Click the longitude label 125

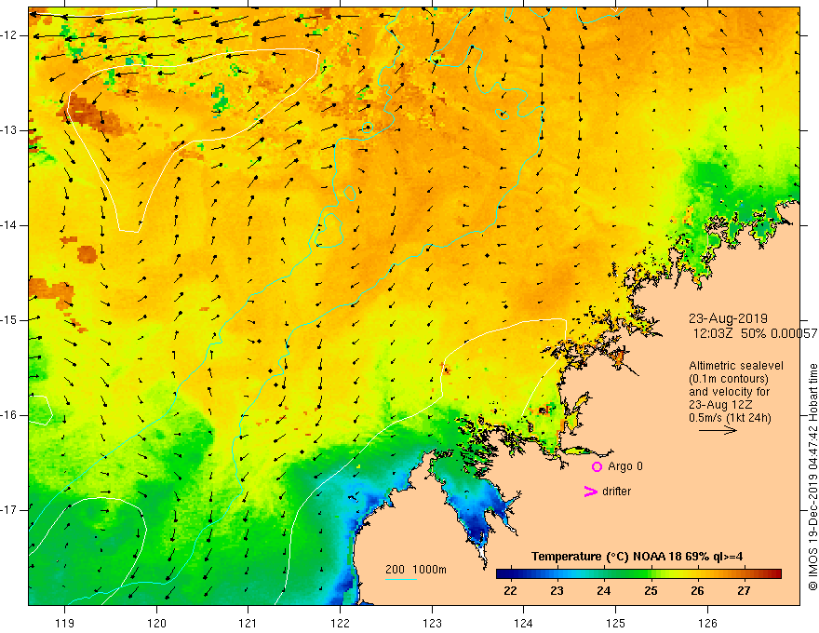615,623
